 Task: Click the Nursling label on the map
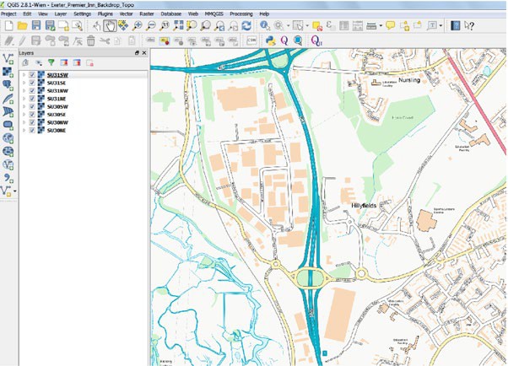tap(409, 80)
